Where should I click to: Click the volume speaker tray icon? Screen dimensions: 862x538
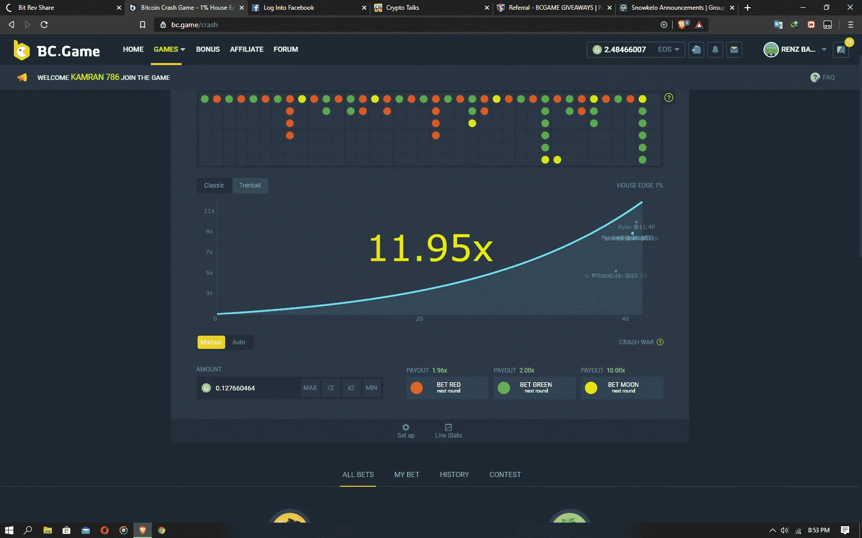[x=785, y=530]
